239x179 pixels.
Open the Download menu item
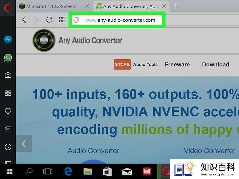215,65
